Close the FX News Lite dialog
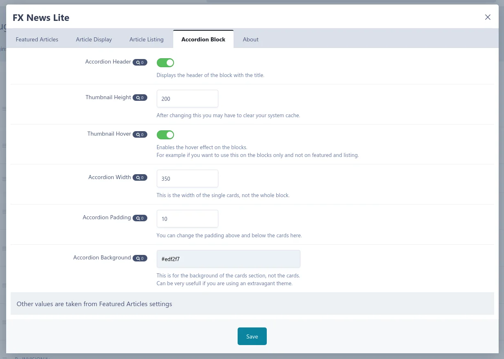 pos(488,17)
